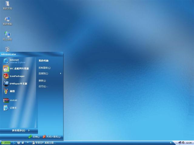Click the 12:34 taskbar clock

(189, 143)
